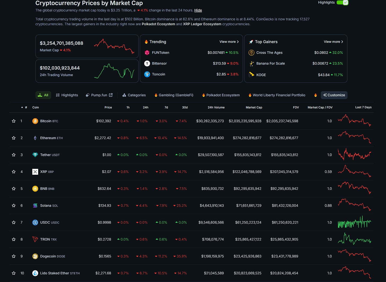The height and width of the screenshot is (282, 386).
Task: Favorite Bitcoin with its star icon
Action: click(14, 121)
